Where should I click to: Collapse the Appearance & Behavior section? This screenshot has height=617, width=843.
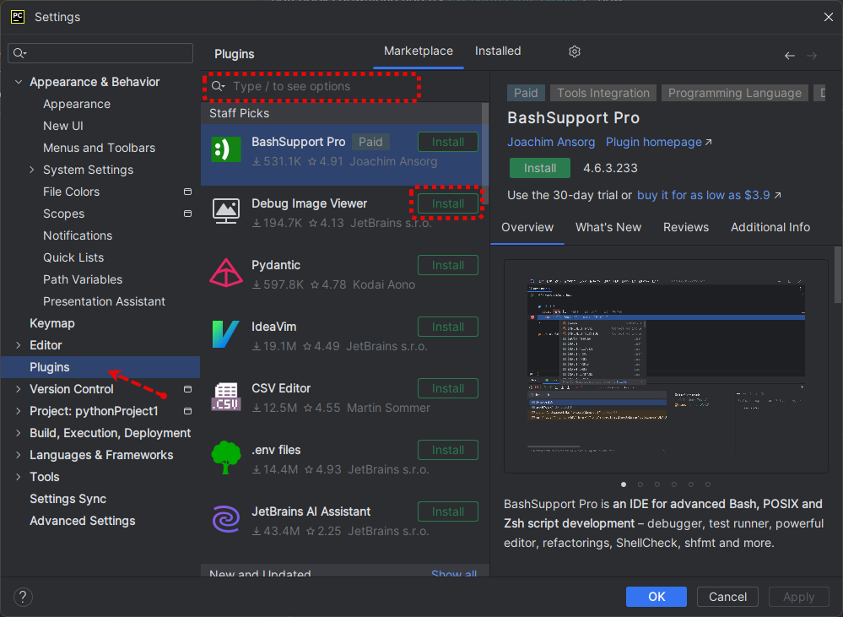[19, 82]
